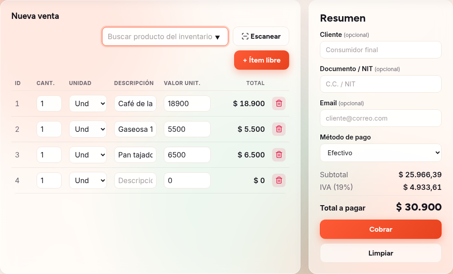Viewport: 453px width, 274px height.
Task: Edit unit value 0 field in row 4
Action: [x=187, y=180]
